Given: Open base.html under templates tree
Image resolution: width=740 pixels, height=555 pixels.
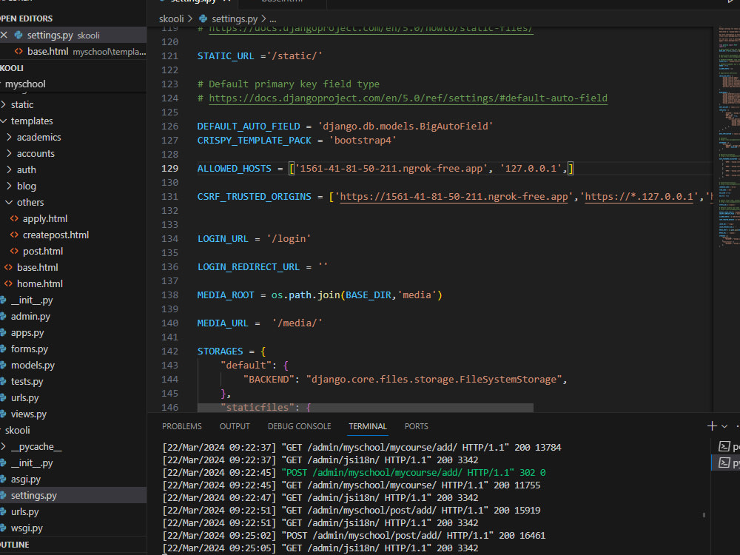Looking at the screenshot, I should [73, 268].
